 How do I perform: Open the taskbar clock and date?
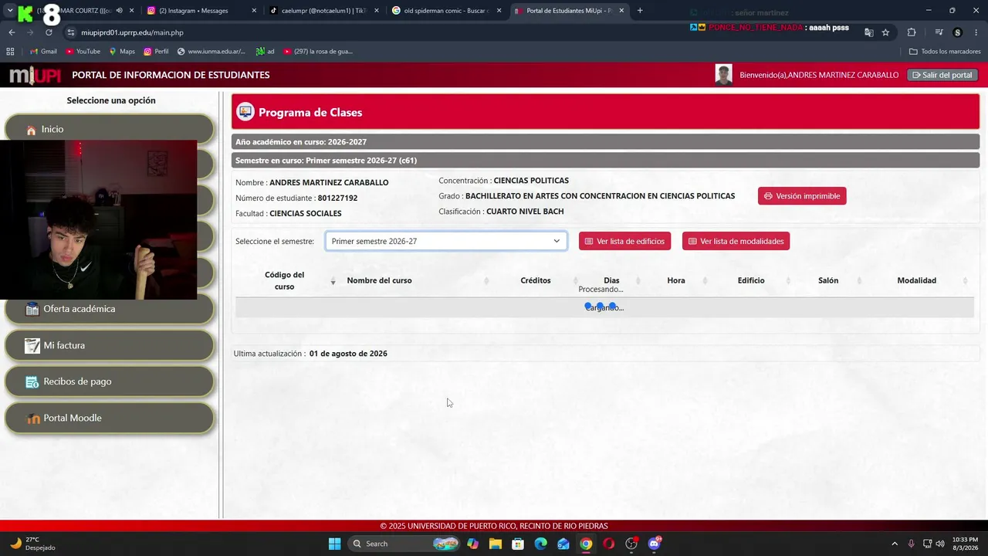tap(965, 544)
